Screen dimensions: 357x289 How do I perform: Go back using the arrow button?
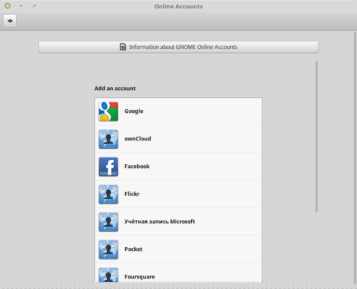coord(10,21)
